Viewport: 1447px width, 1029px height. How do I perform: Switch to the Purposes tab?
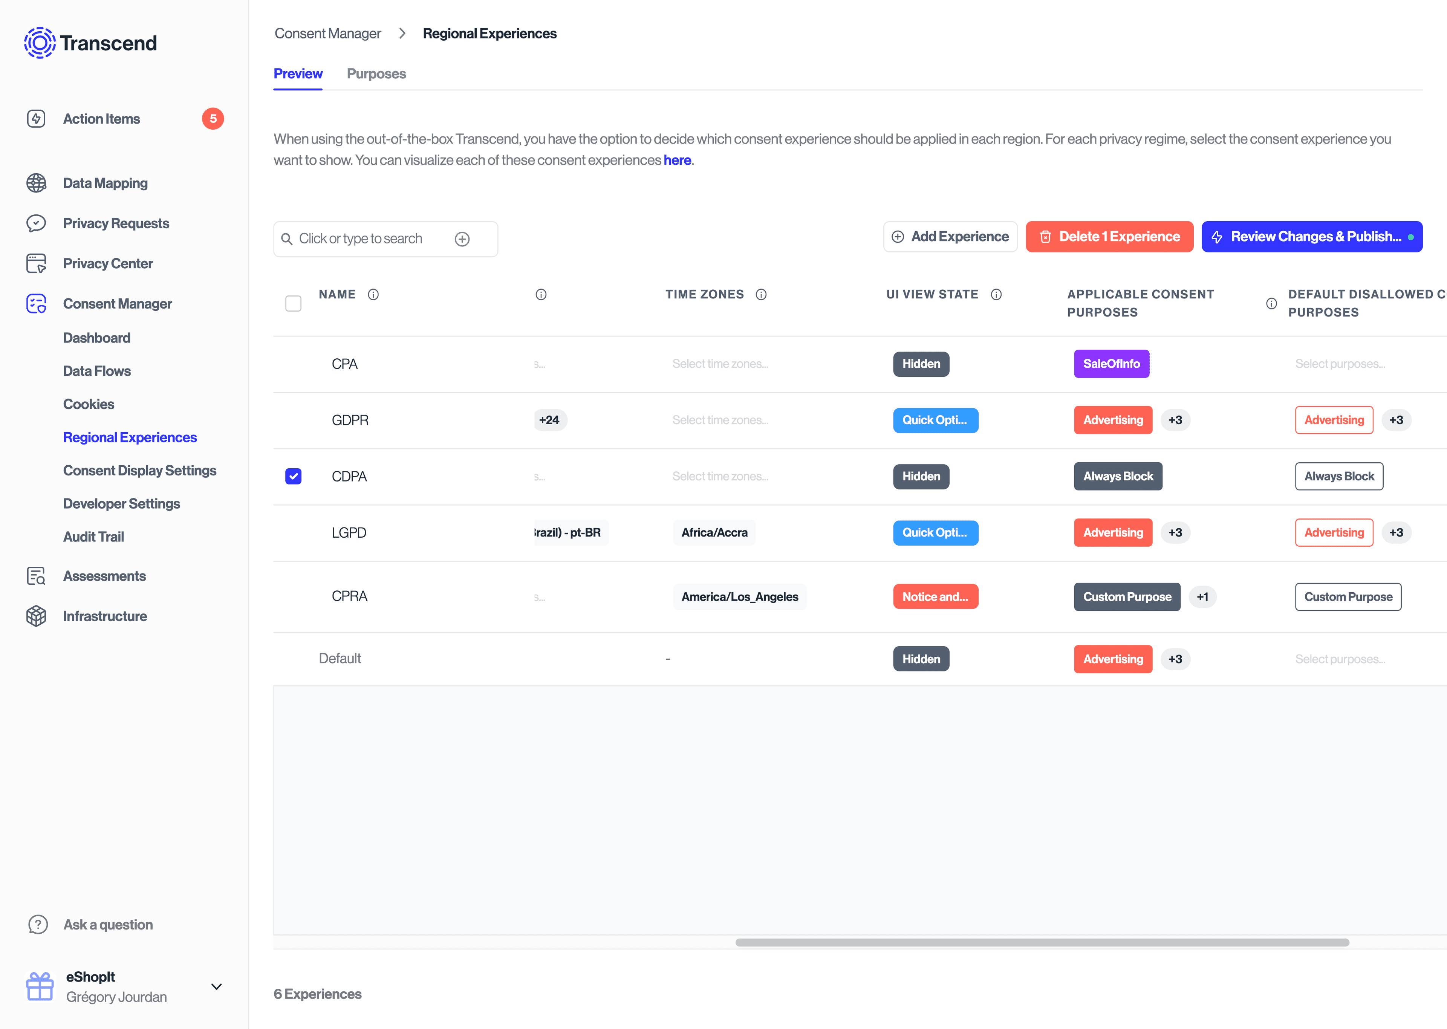[376, 73]
